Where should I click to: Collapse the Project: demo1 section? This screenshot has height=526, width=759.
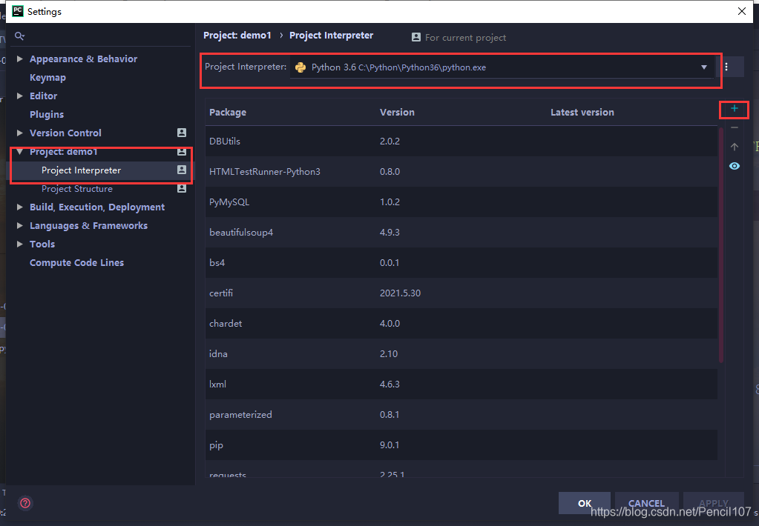(x=20, y=152)
